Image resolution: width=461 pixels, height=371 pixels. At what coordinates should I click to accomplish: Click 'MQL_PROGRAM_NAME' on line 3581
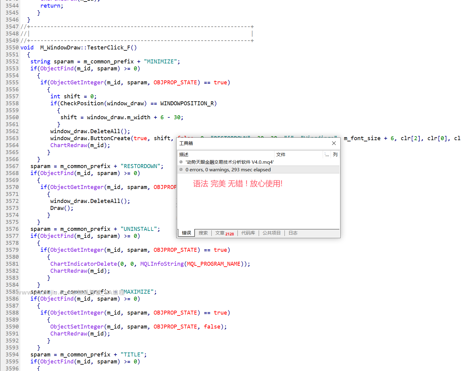(x=214, y=264)
